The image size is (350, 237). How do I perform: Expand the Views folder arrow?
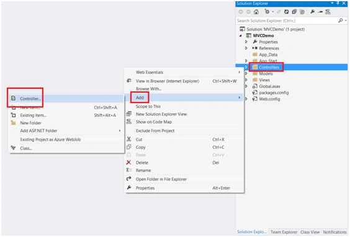coord(246,80)
